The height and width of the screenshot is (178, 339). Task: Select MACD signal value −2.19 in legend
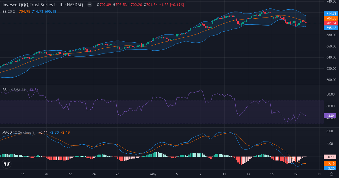tap(65, 132)
